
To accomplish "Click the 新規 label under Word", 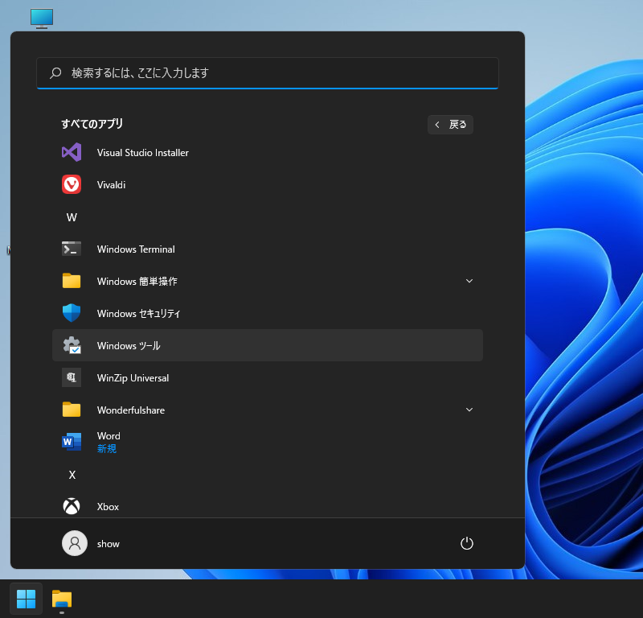I will pos(107,448).
